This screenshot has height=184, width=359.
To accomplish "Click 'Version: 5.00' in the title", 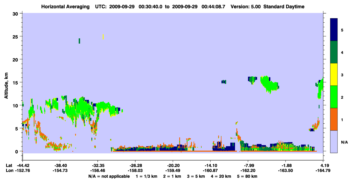I will 246,7.
